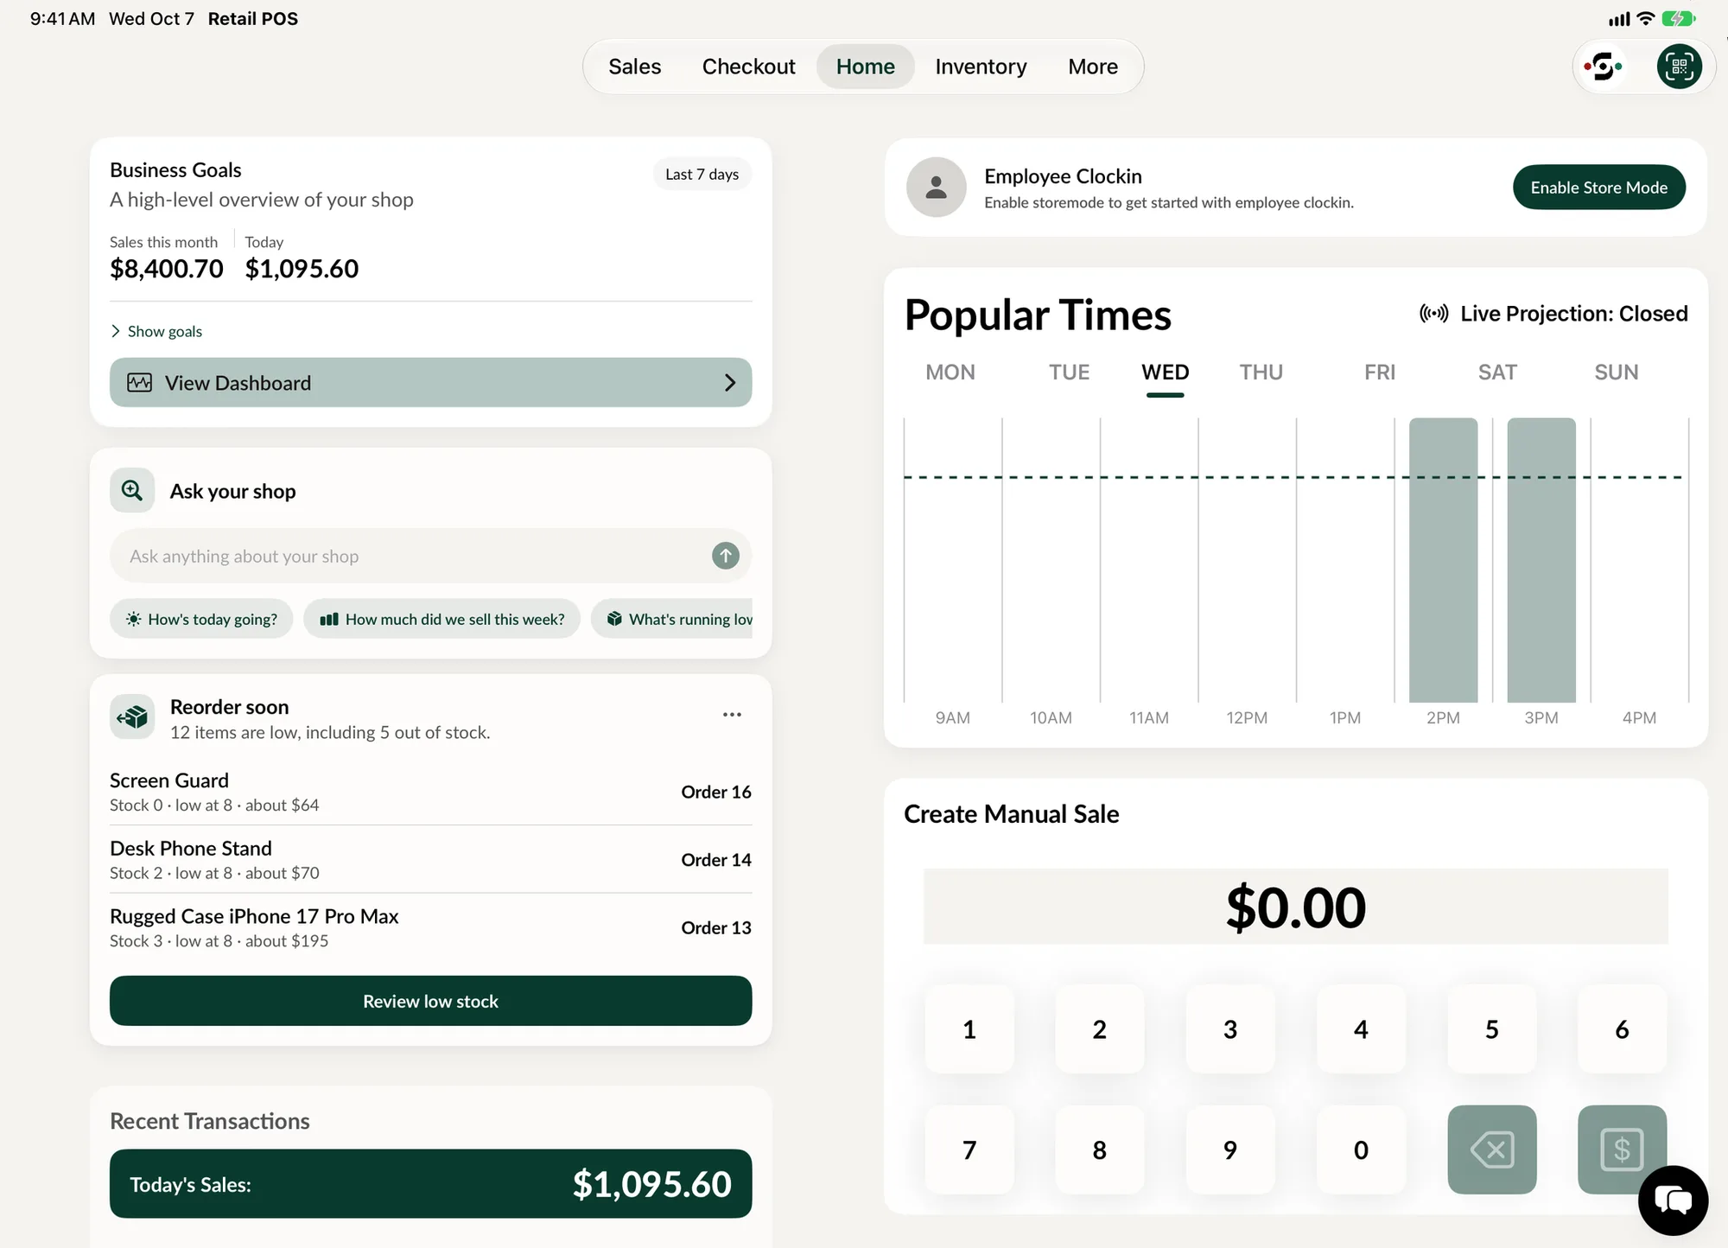The width and height of the screenshot is (1728, 1248).
Task: Submit question with the up-arrow send icon
Action: [726, 556]
